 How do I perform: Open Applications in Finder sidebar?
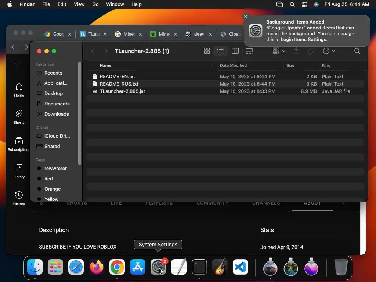tap(52, 83)
